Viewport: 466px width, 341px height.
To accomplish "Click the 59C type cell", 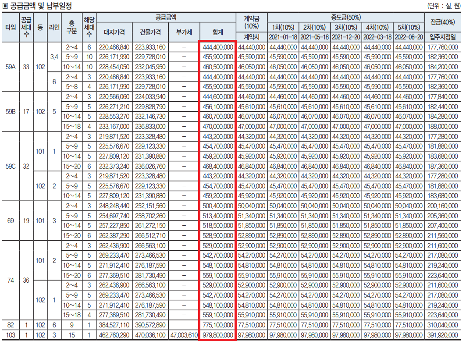I will [11, 166].
